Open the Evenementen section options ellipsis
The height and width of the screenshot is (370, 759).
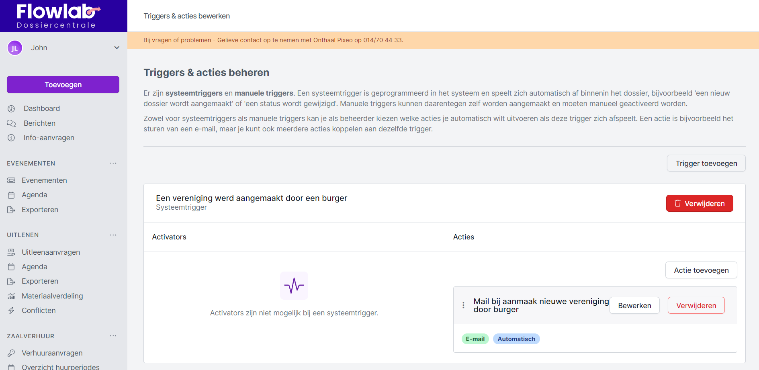(x=113, y=163)
